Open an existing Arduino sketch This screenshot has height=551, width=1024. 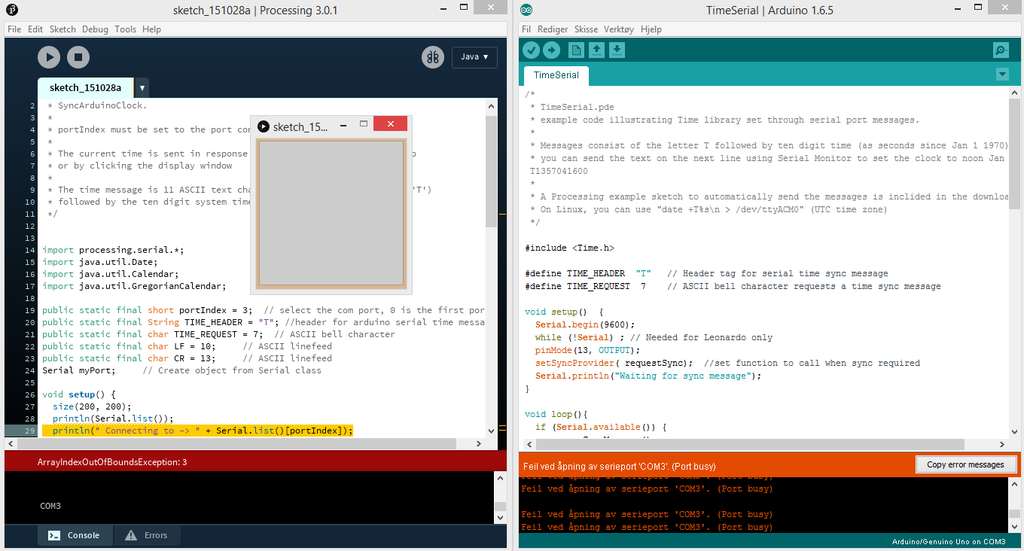pyautogui.click(x=596, y=50)
